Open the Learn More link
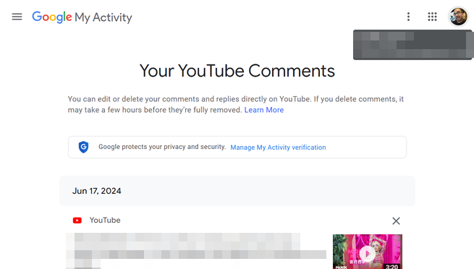Screen dimensions: 474x269 click(264, 110)
